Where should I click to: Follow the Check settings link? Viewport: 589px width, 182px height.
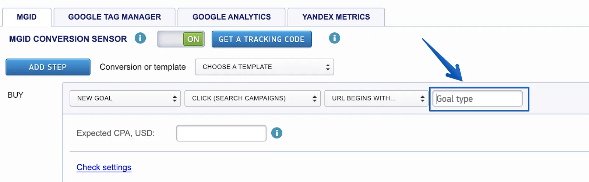104,167
